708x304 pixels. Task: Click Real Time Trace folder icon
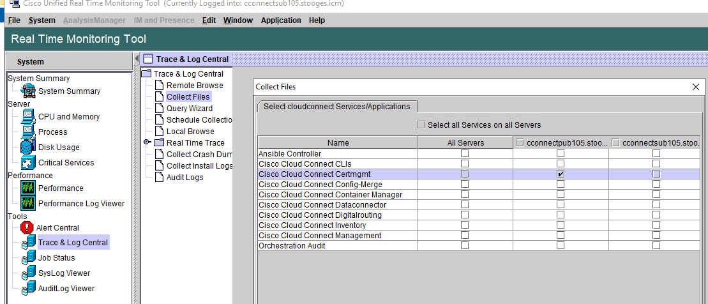(158, 143)
